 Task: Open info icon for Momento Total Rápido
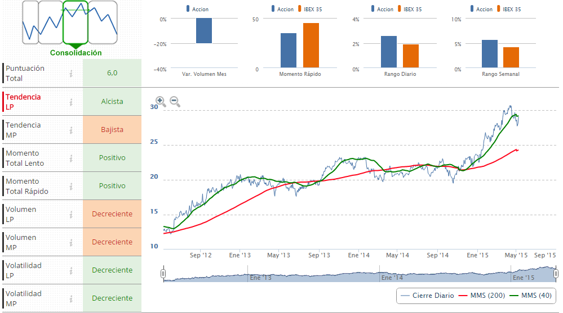click(71, 186)
